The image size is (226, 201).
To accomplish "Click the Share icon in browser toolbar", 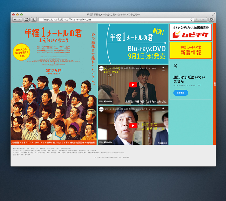I will point(34,19).
